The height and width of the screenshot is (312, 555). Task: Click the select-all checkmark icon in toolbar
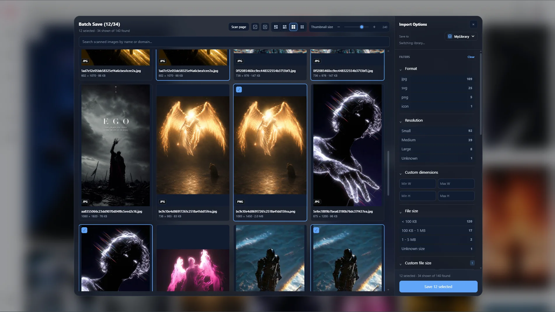point(255,27)
